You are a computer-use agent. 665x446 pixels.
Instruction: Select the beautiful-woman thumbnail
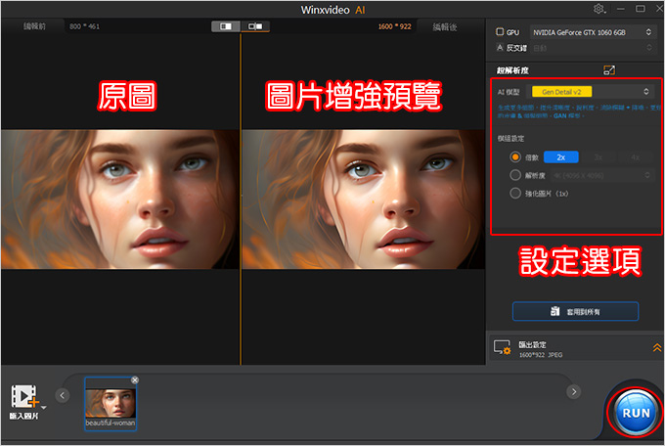pyautogui.click(x=111, y=404)
